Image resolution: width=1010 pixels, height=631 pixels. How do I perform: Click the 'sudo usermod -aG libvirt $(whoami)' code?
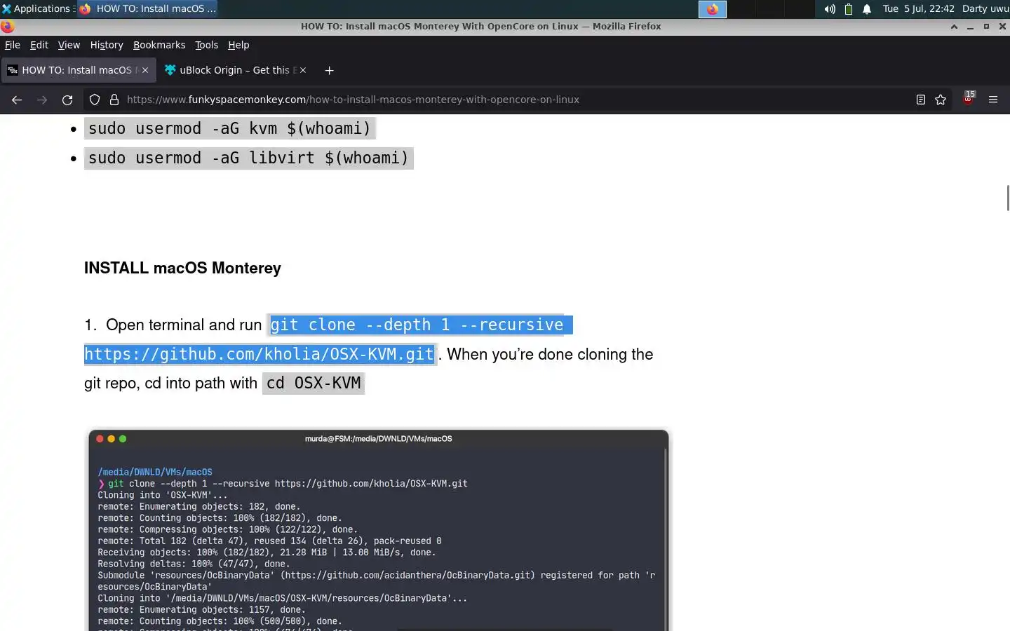[x=249, y=158]
